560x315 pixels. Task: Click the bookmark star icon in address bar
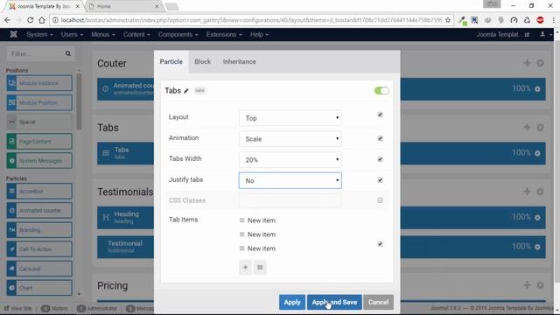[x=448, y=20]
